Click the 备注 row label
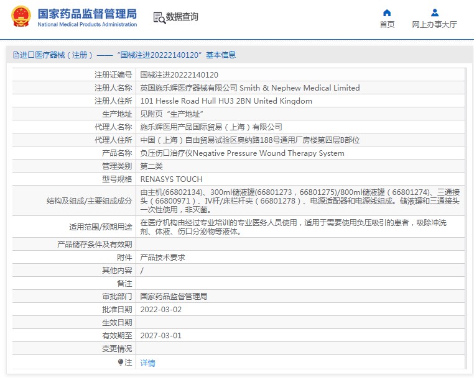The image size is (474, 378). [124, 284]
